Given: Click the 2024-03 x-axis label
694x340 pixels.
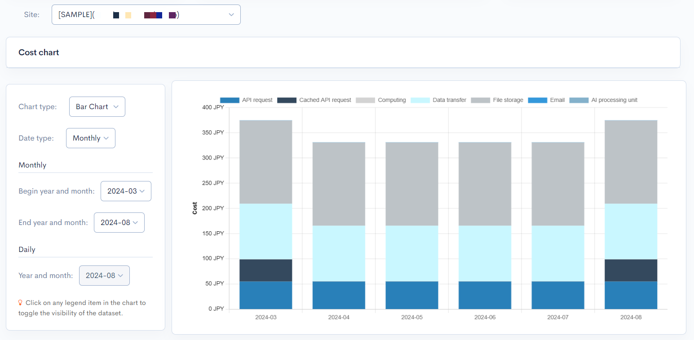Looking at the screenshot, I should (x=266, y=317).
